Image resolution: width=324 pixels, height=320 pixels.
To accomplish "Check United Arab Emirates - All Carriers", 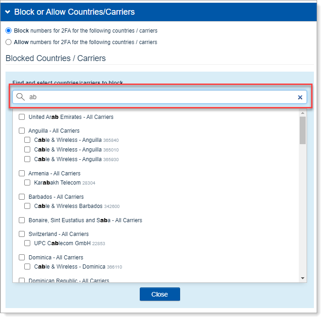I will (22, 117).
